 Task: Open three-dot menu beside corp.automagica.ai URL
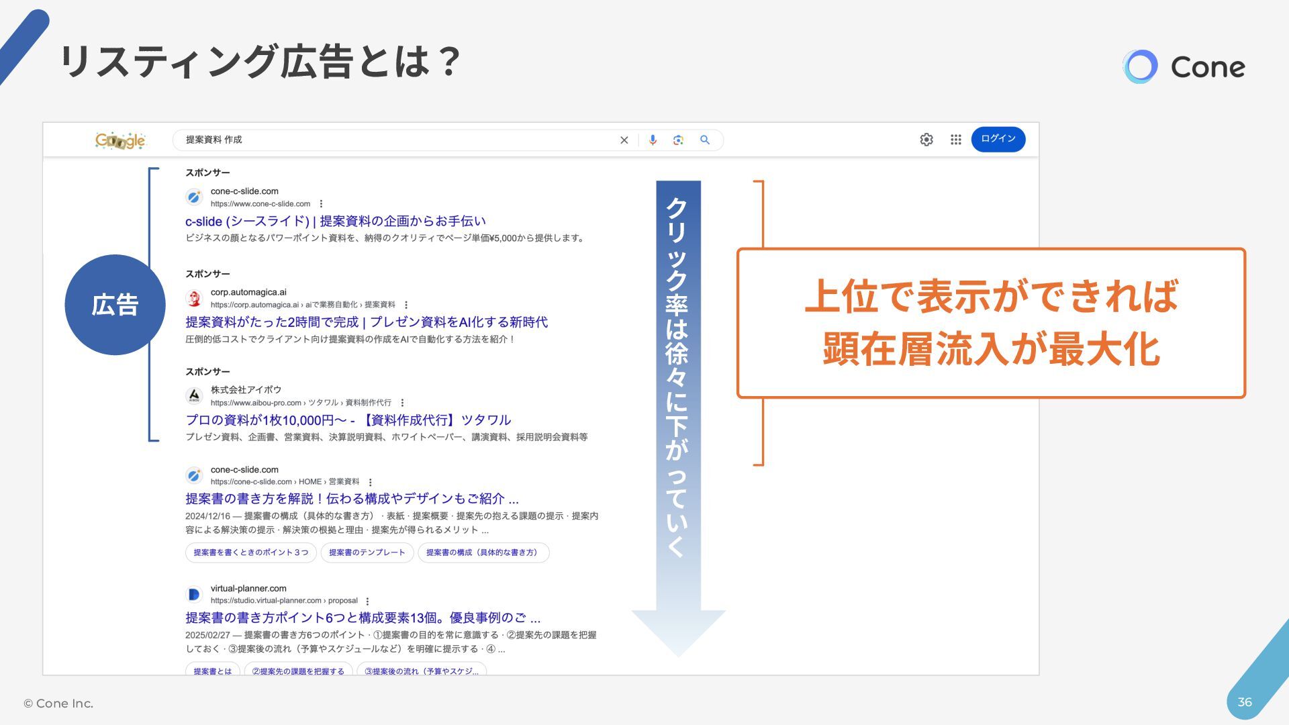click(x=406, y=305)
